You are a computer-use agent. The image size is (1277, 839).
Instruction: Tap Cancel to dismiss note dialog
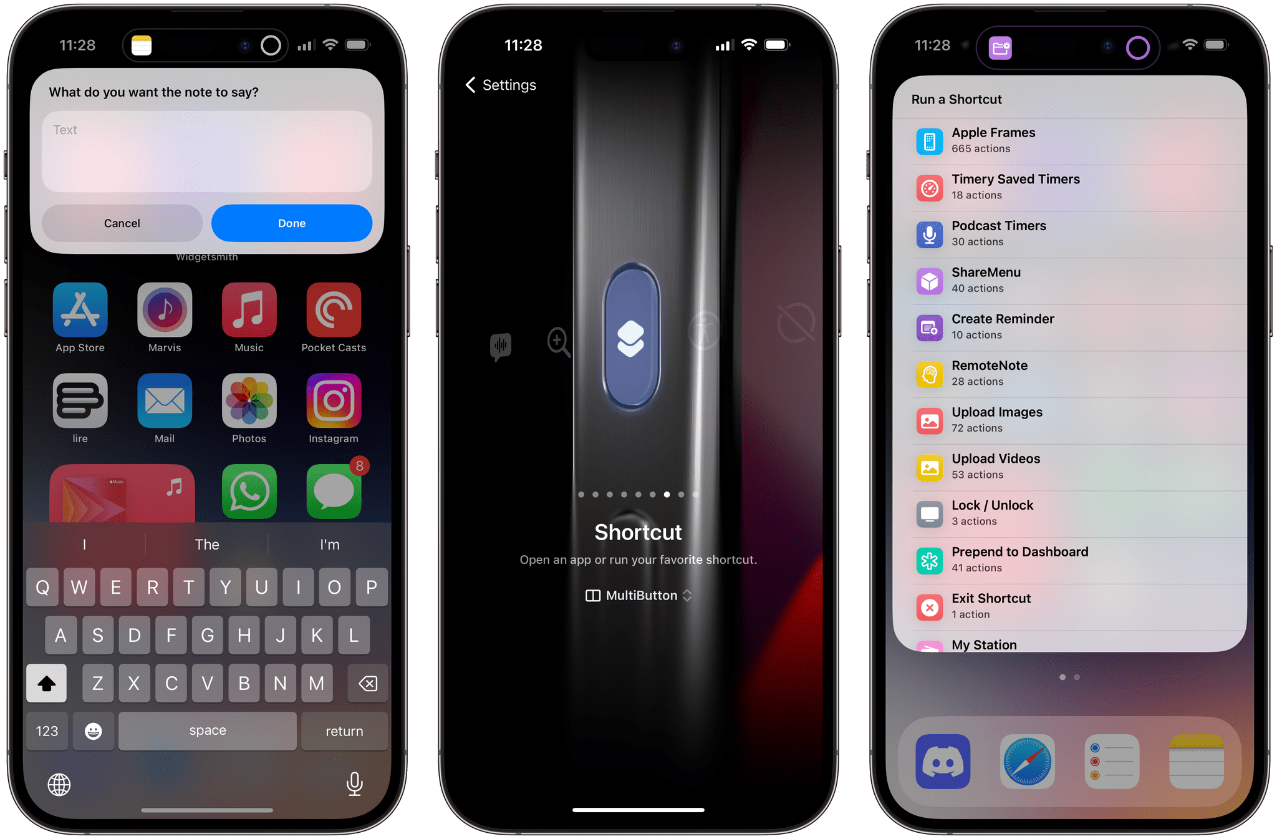pyautogui.click(x=122, y=222)
